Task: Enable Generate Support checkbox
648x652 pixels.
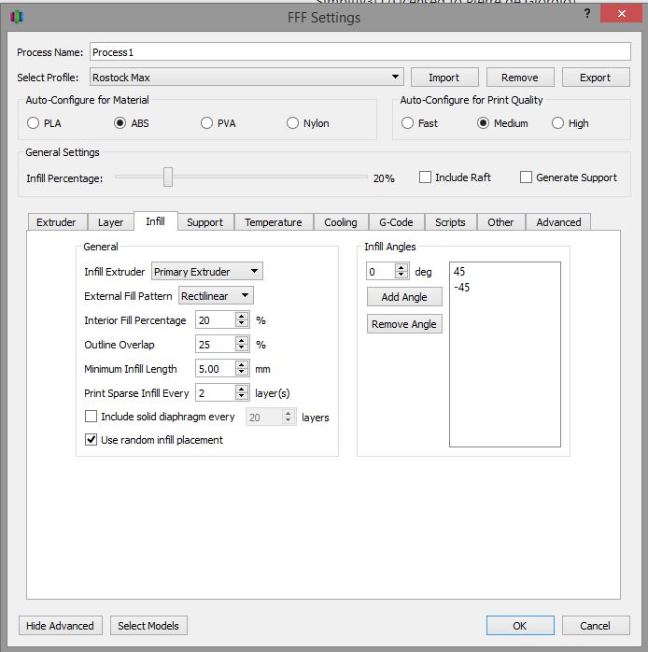Action: [x=527, y=177]
